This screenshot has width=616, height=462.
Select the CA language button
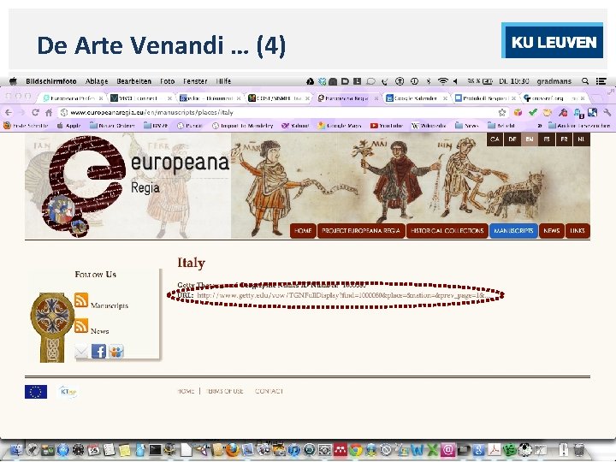click(x=495, y=139)
